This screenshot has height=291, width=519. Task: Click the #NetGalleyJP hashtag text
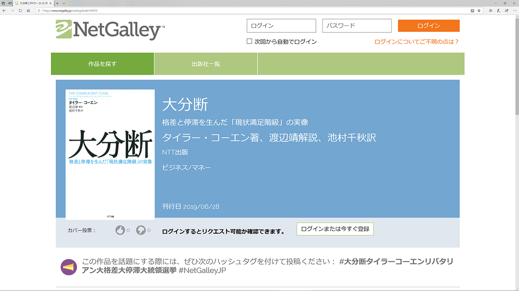(x=202, y=270)
